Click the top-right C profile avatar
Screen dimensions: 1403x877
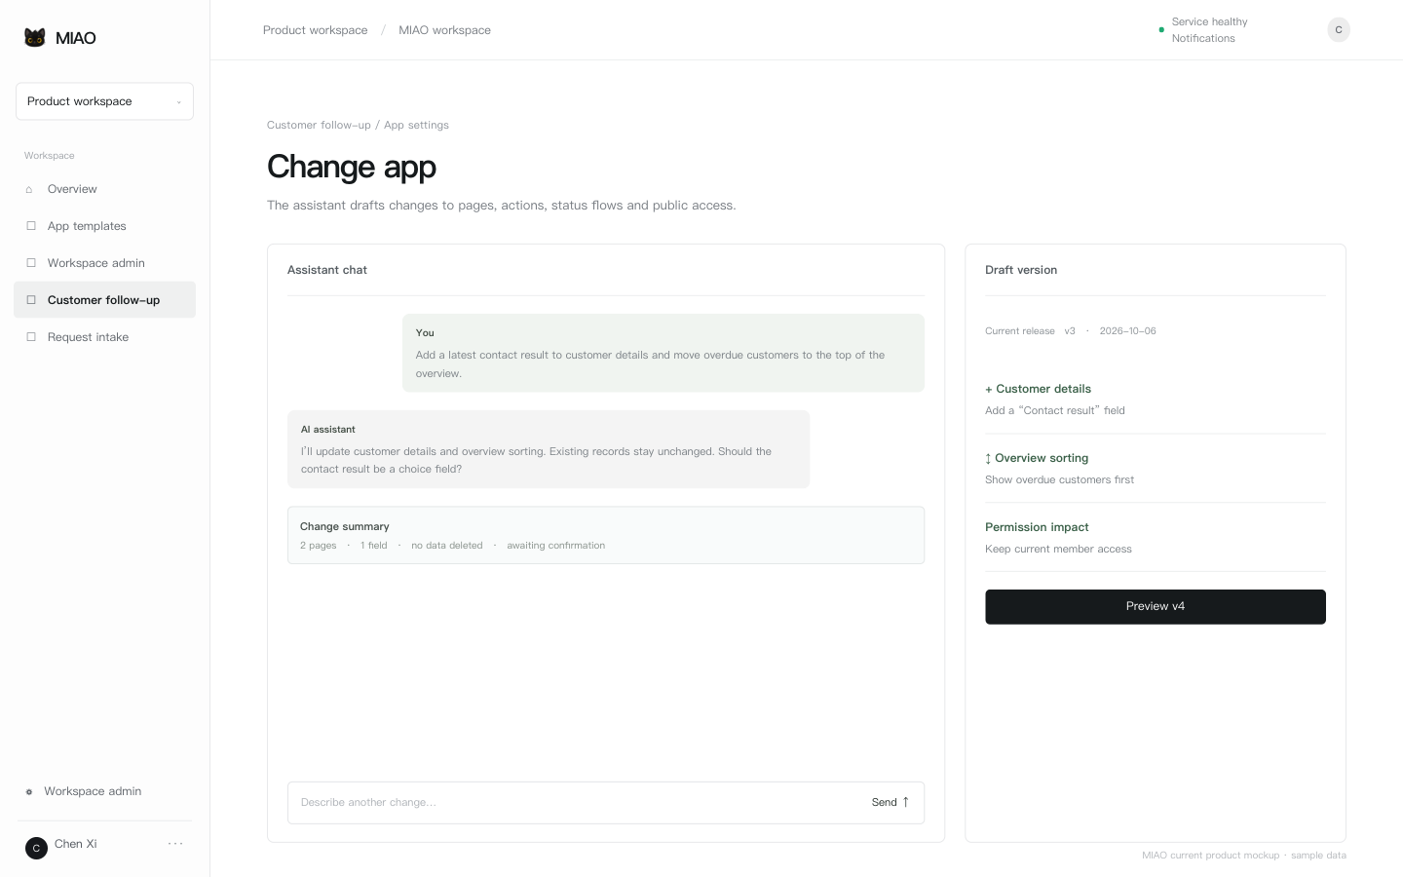(x=1339, y=30)
